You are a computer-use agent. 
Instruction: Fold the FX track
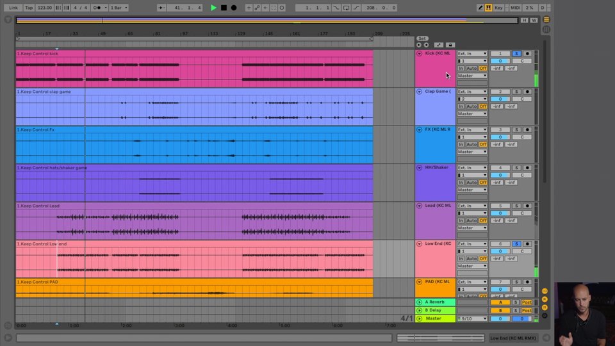pos(419,129)
